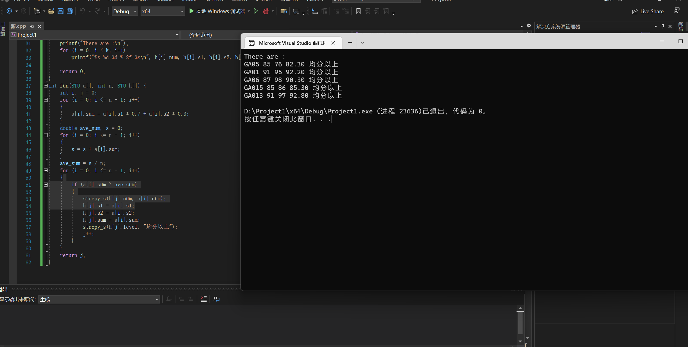Collapse the fun function at line 37
The width and height of the screenshot is (688, 347).
click(46, 86)
